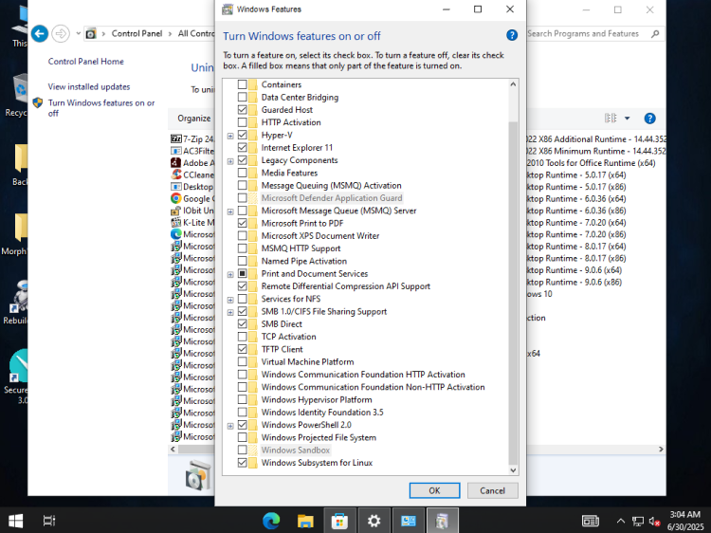Open File Explorer from taskbar
This screenshot has width=711, height=533.
(x=305, y=521)
